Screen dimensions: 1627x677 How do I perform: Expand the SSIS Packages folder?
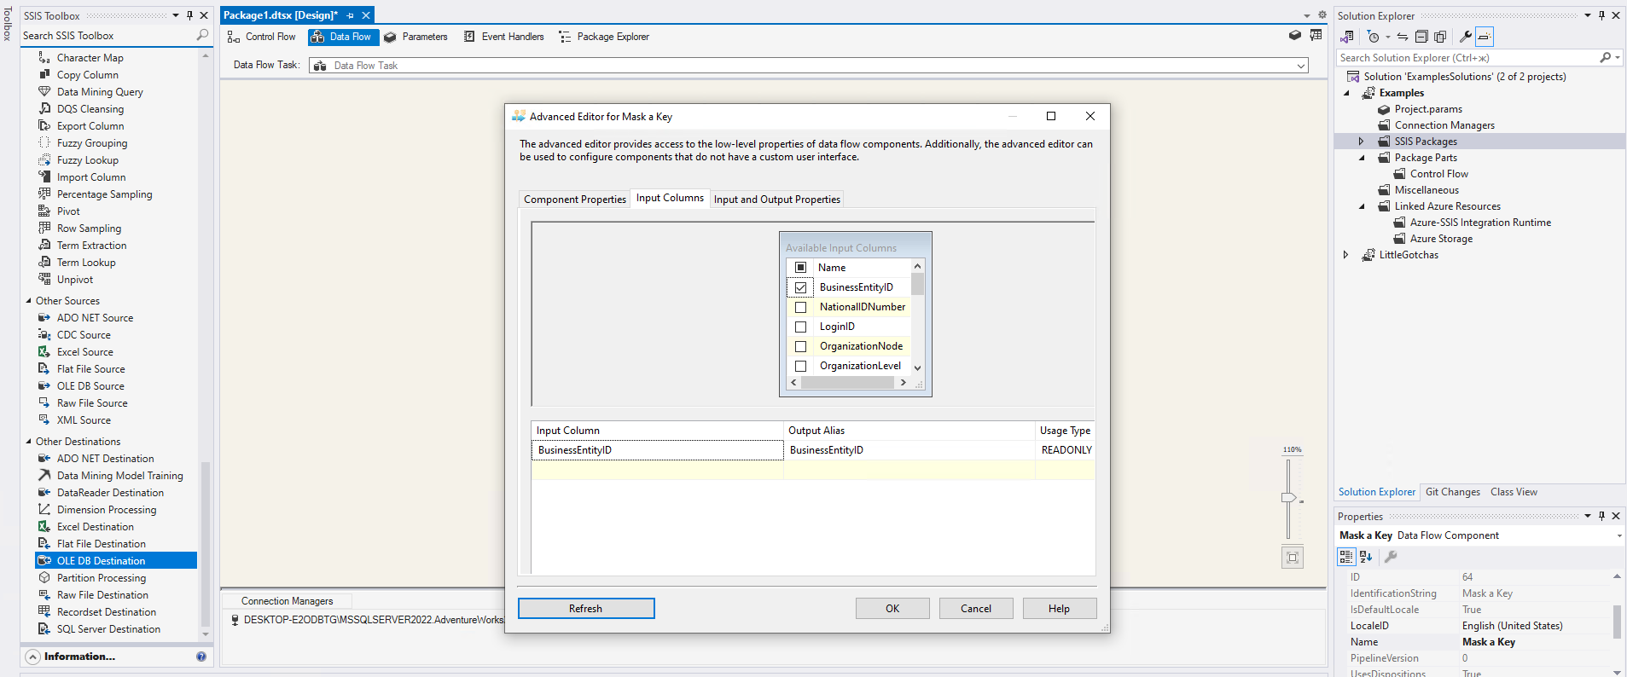[x=1362, y=142]
